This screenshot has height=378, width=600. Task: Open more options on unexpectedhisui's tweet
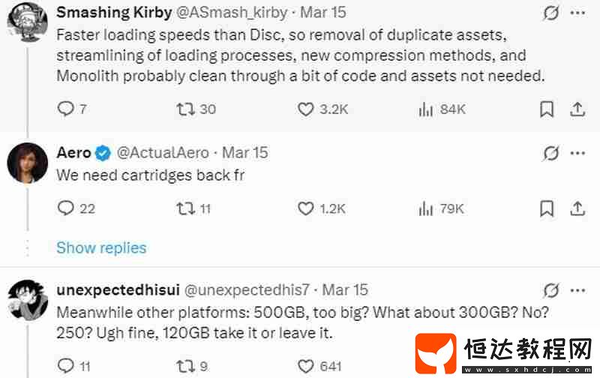pos(577,291)
